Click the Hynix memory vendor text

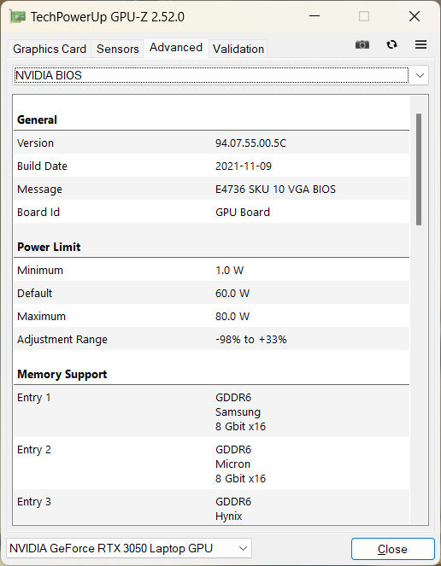coord(228,516)
